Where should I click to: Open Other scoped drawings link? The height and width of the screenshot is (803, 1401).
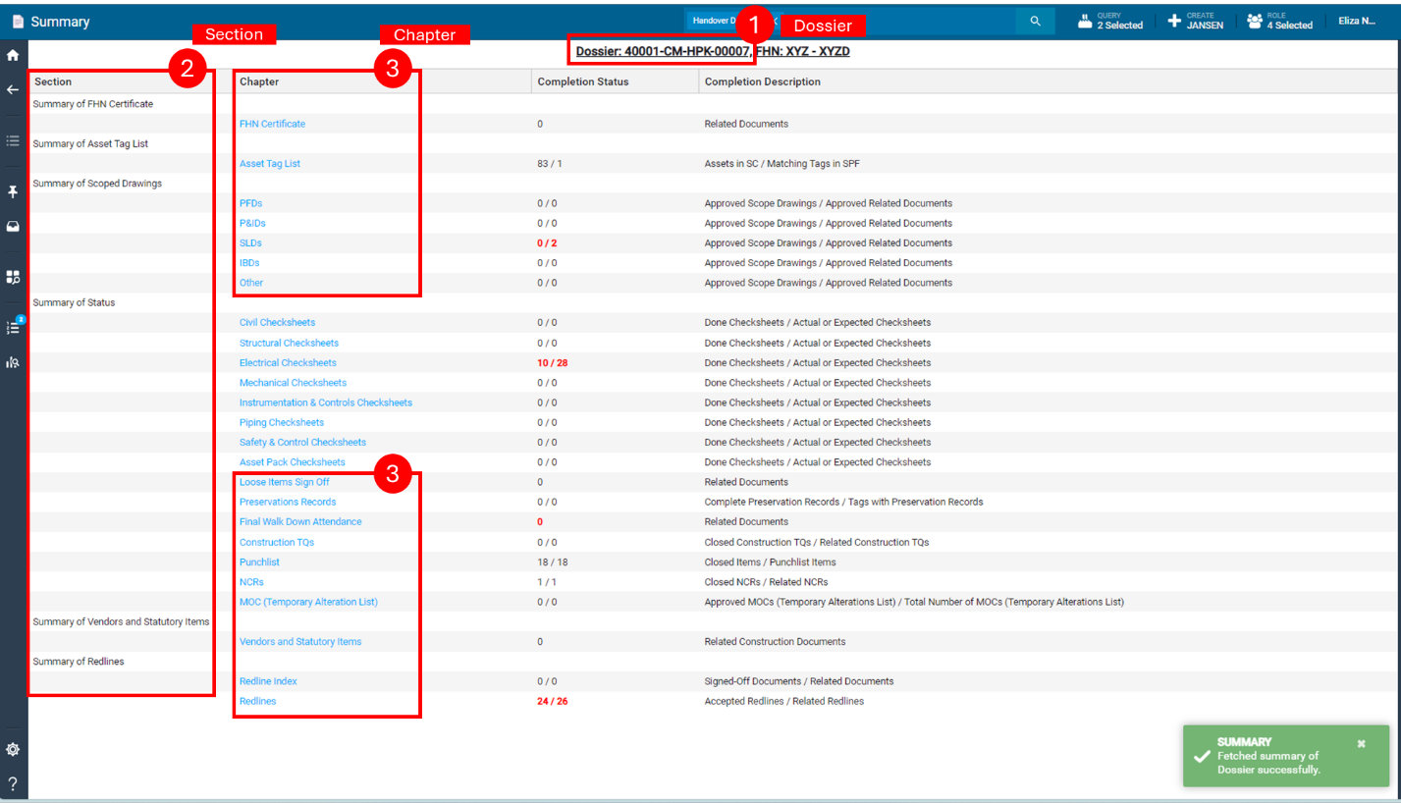coord(251,283)
